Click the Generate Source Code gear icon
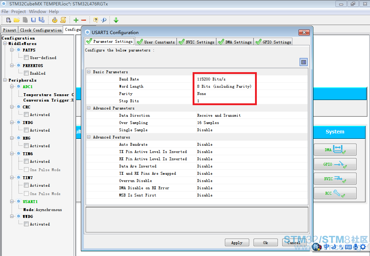The height and width of the screenshot is (256, 370). click(55, 20)
